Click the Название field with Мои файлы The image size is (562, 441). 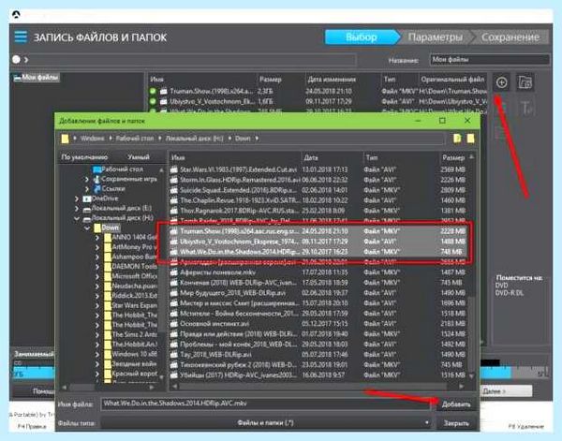[x=489, y=60]
